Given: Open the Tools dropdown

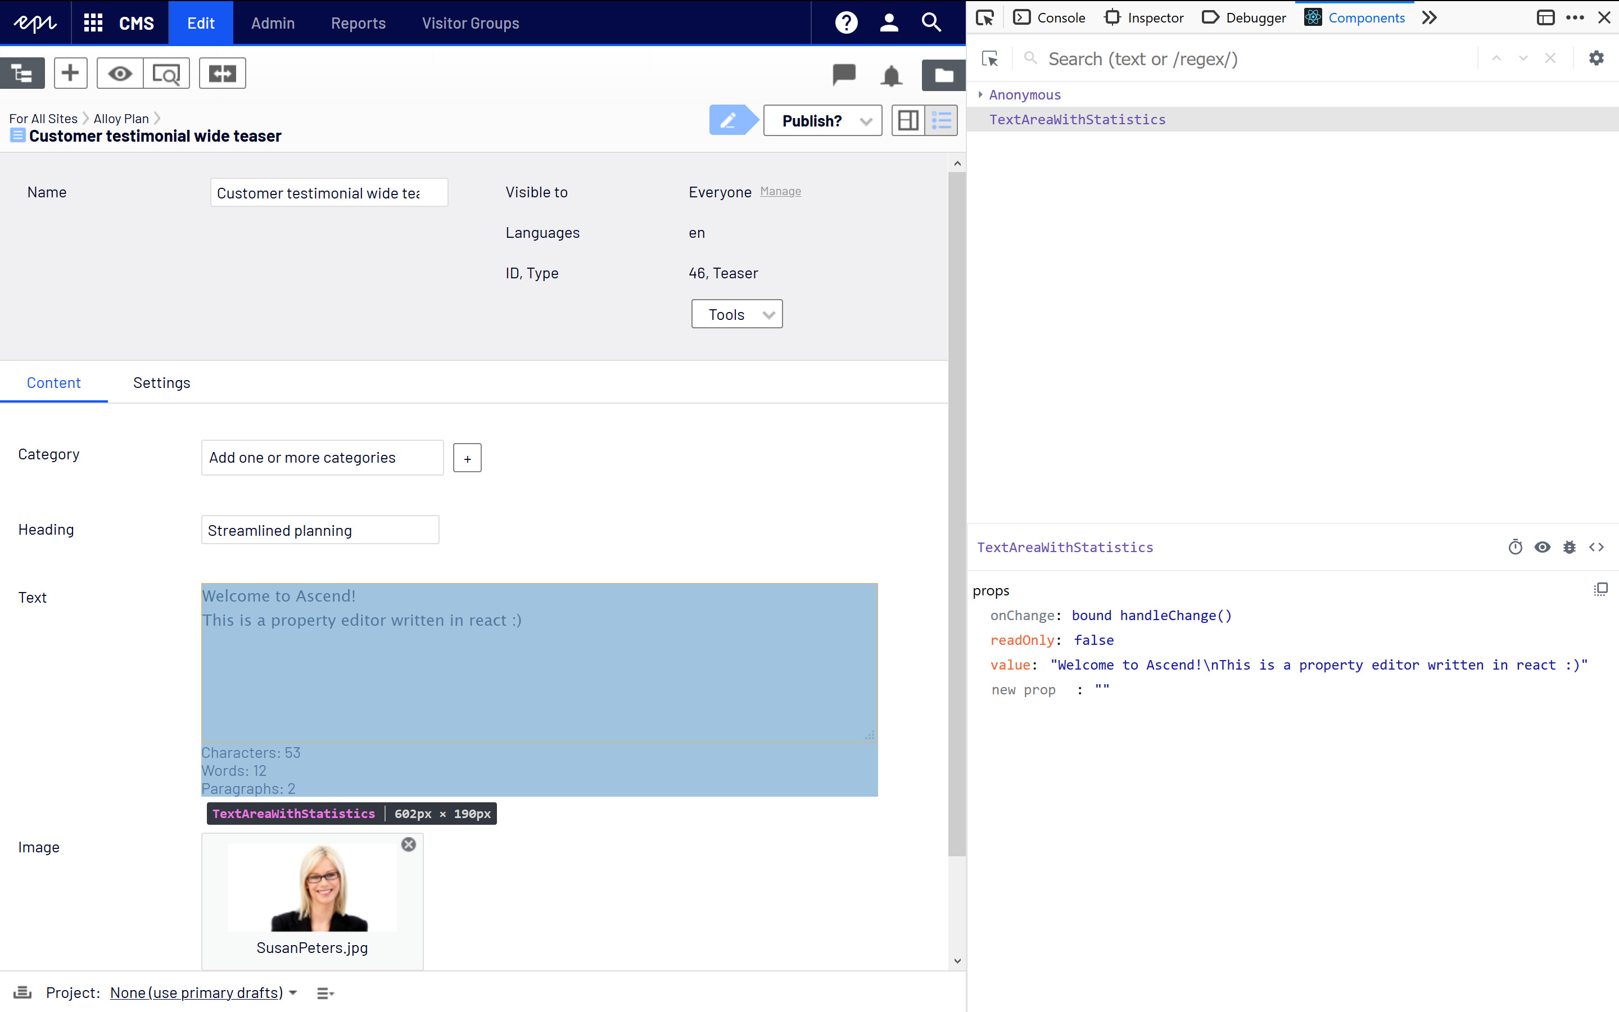Looking at the screenshot, I should coord(736,315).
